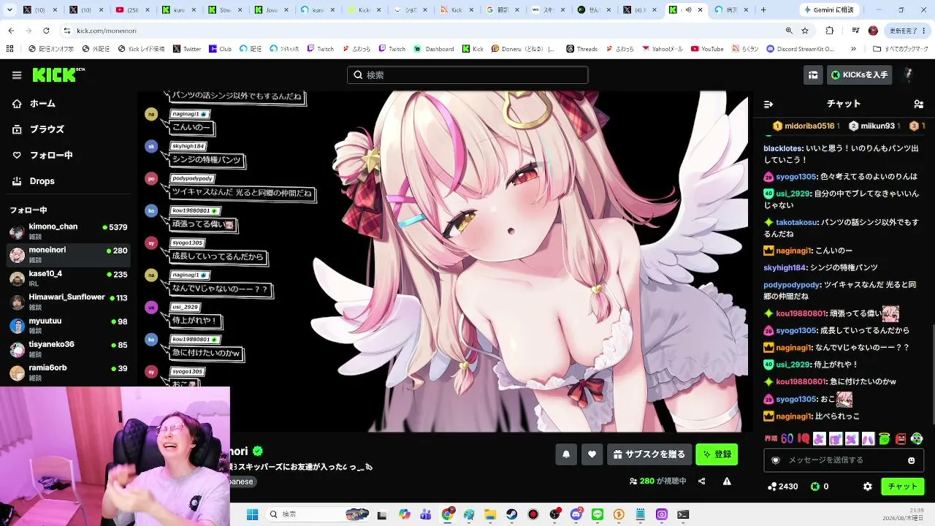This screenshot has height=526, width=935.
Task: Select moneinori channel in followed list
Action: coord(69,254)
